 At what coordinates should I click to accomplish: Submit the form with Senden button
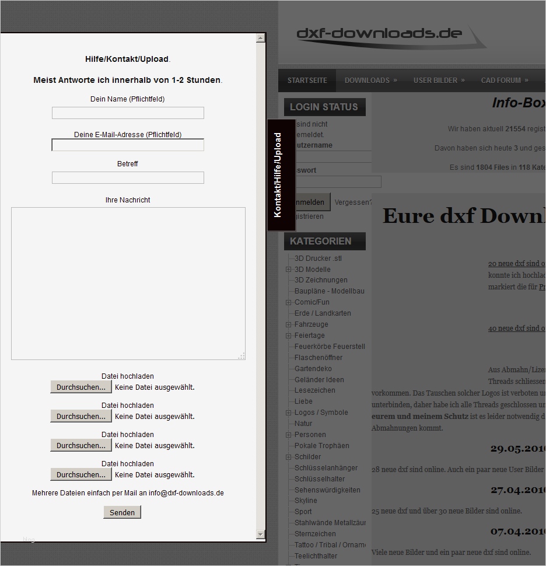(122, 512)
